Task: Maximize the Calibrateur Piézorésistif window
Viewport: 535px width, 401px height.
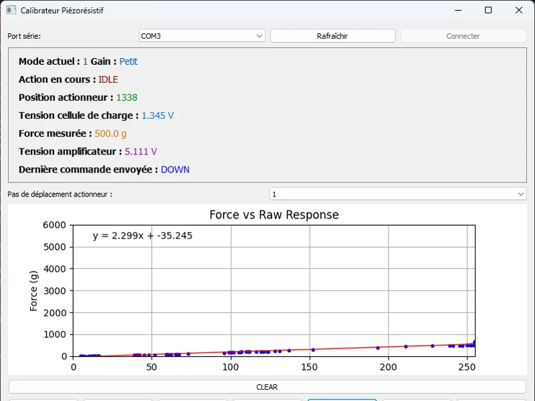Action: tap(488, 10)
